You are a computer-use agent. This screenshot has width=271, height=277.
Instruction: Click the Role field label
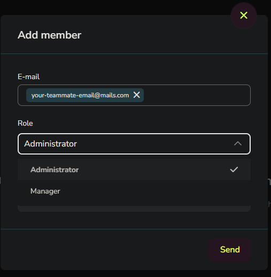click(x=25, y=123)
